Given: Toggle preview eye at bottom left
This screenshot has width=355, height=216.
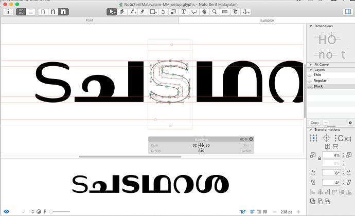Looking at the screenshot, I should tap(7, 211).
